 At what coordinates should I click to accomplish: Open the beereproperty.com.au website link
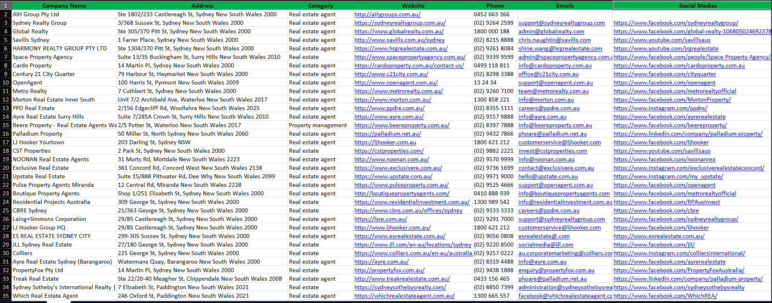[402, 125]
